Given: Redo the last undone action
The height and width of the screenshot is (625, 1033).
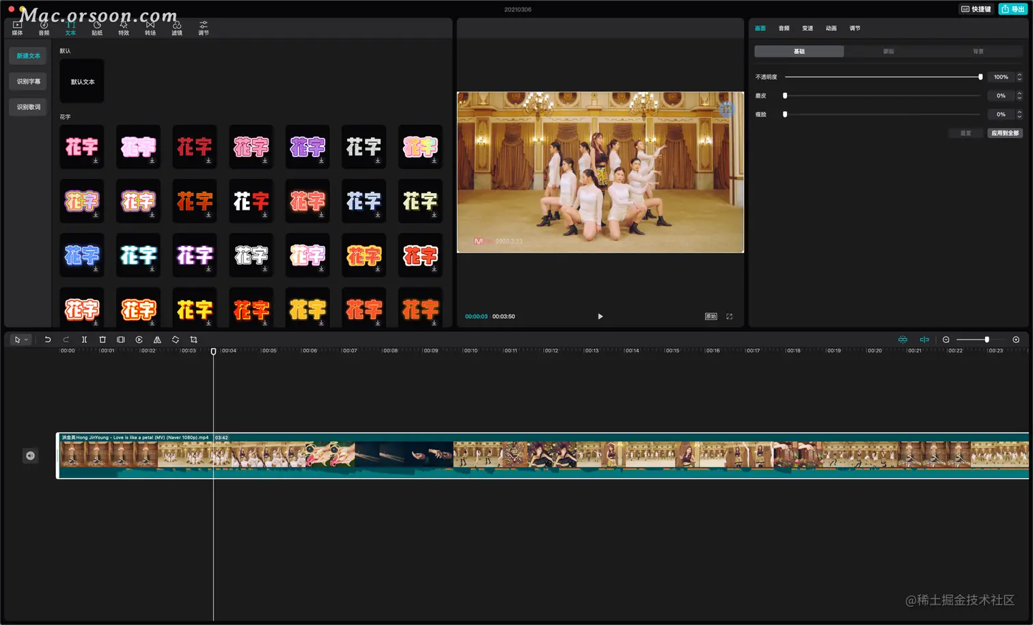Looking at the screenshot, I should 66,339.
